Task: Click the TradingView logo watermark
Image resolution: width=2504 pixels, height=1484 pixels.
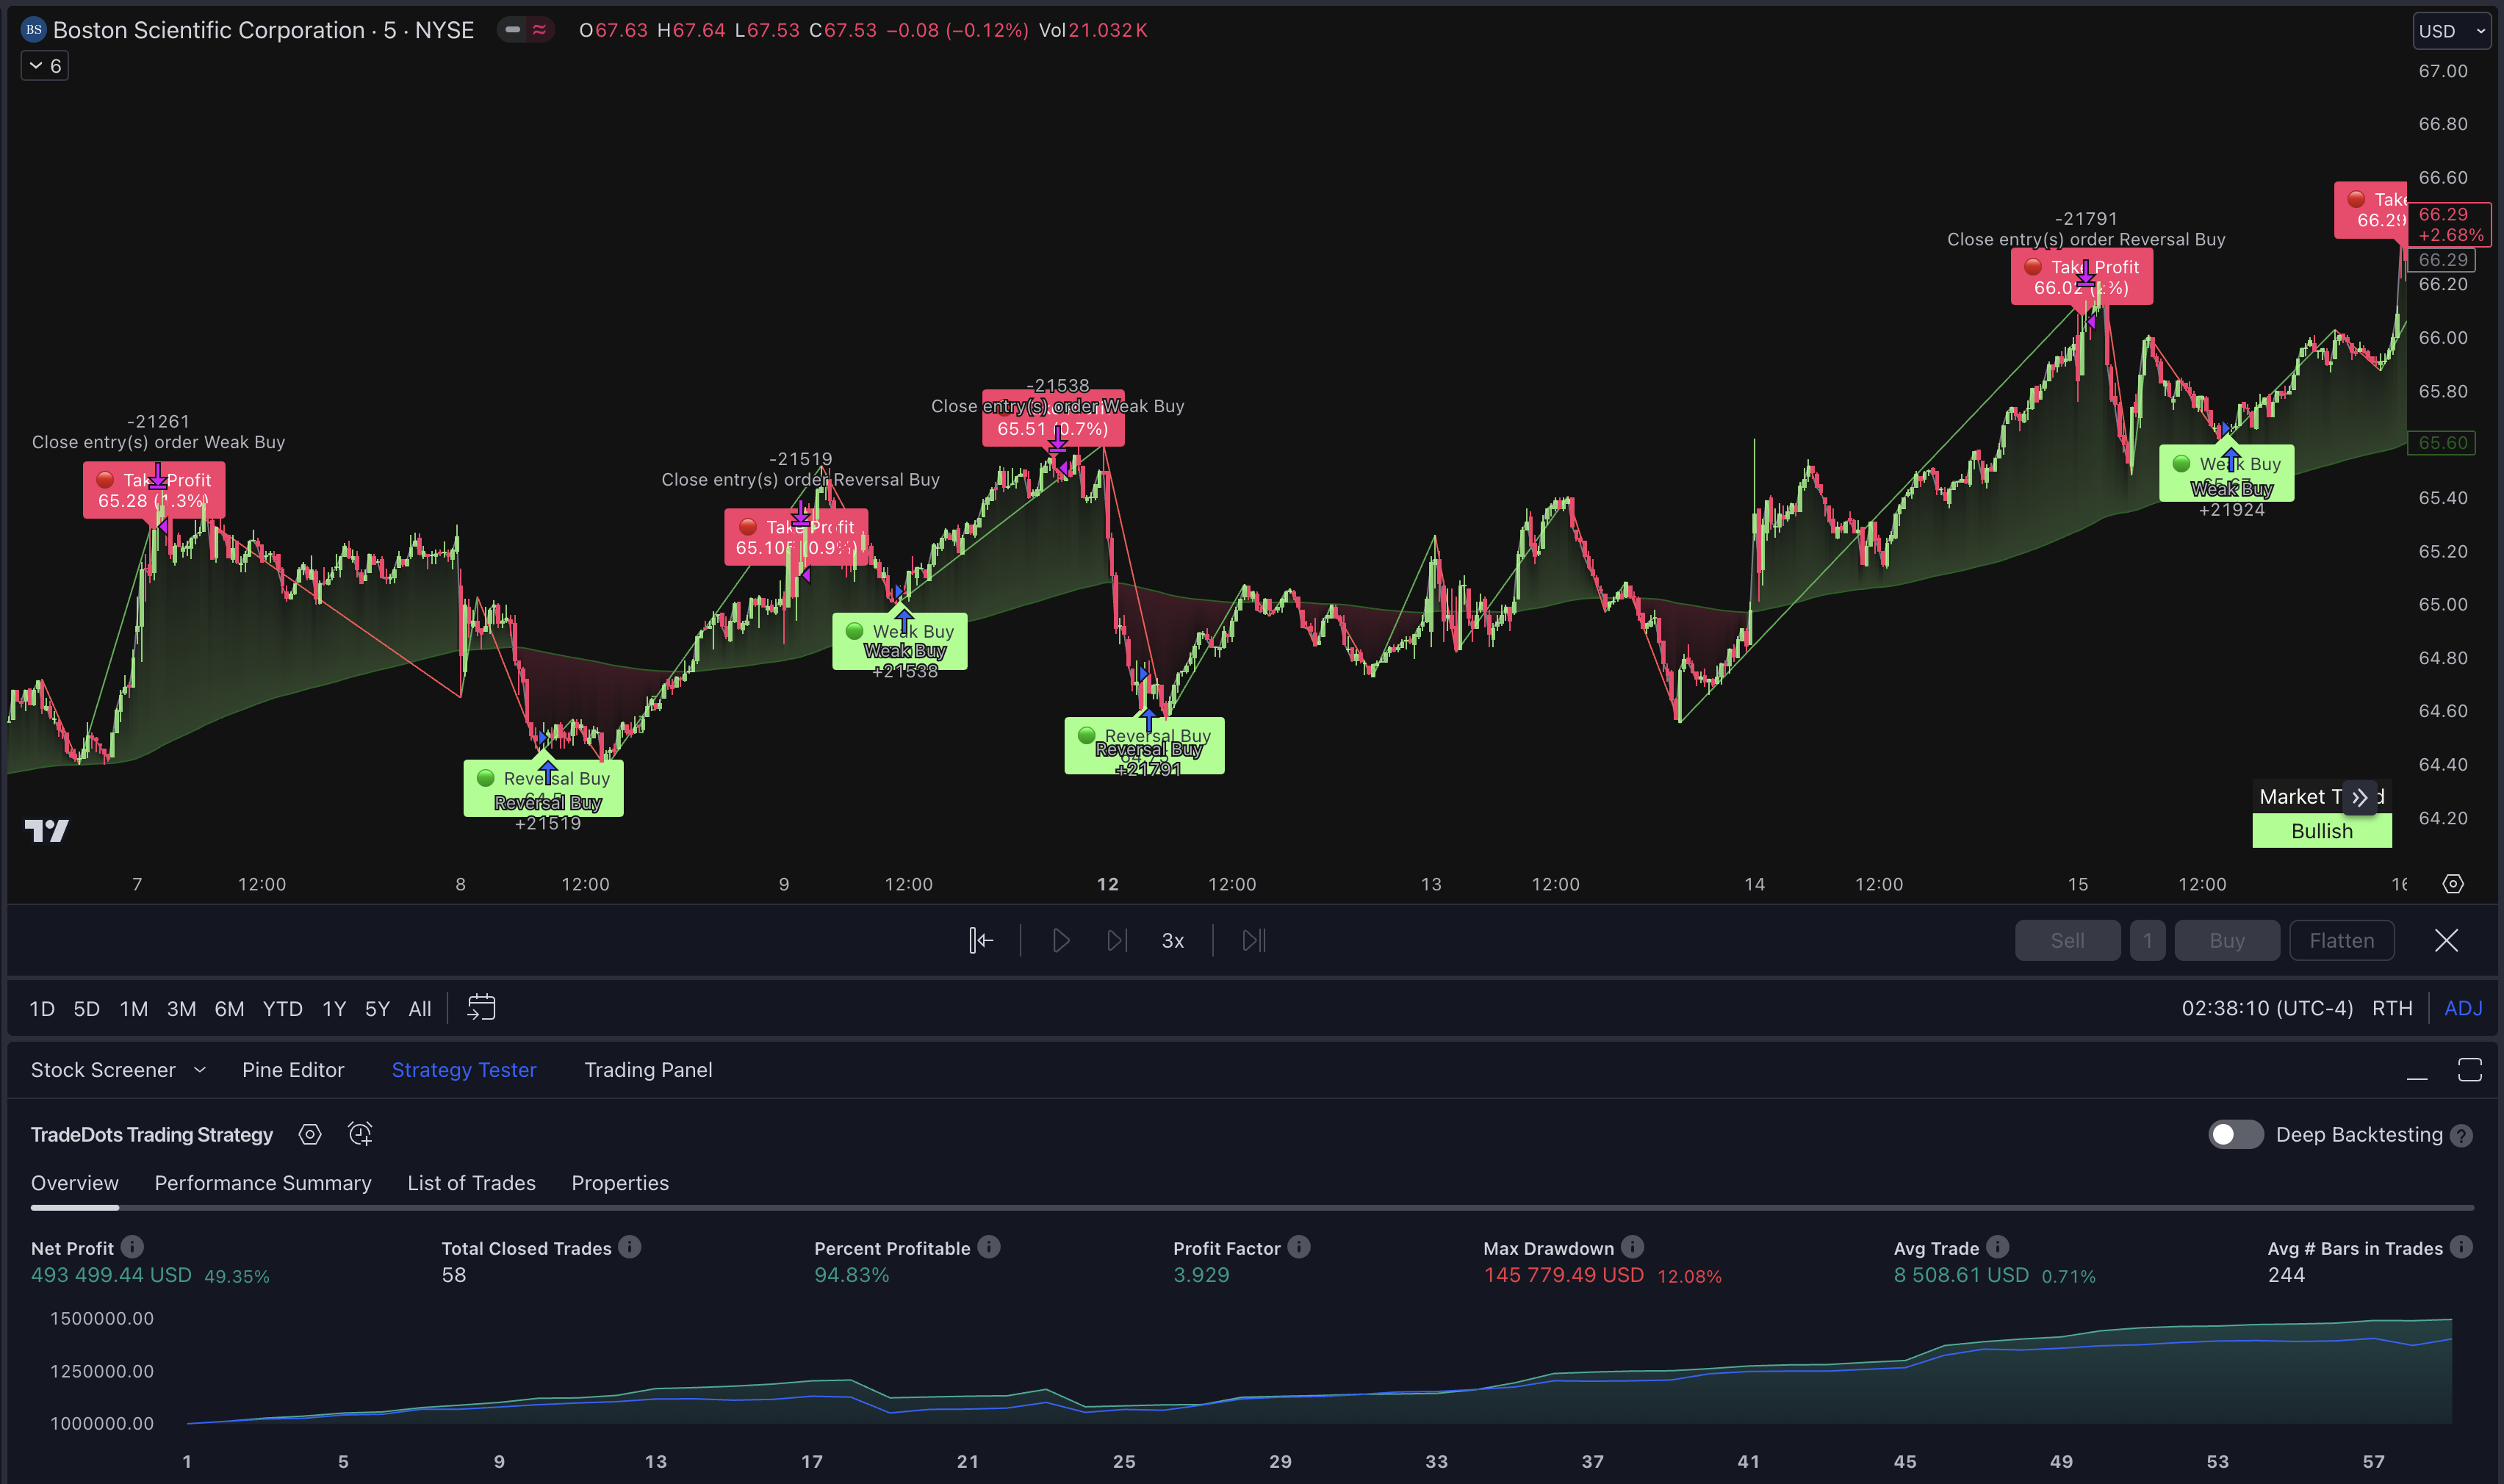Action: 47,830
